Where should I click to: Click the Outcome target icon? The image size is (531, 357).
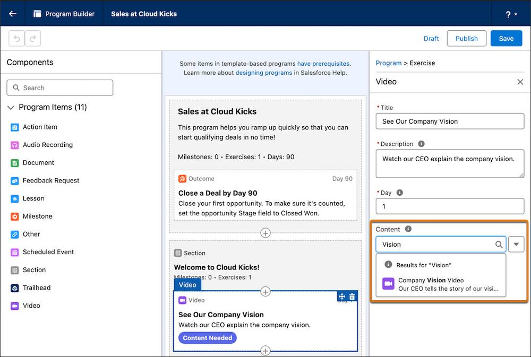coord(182,179)
